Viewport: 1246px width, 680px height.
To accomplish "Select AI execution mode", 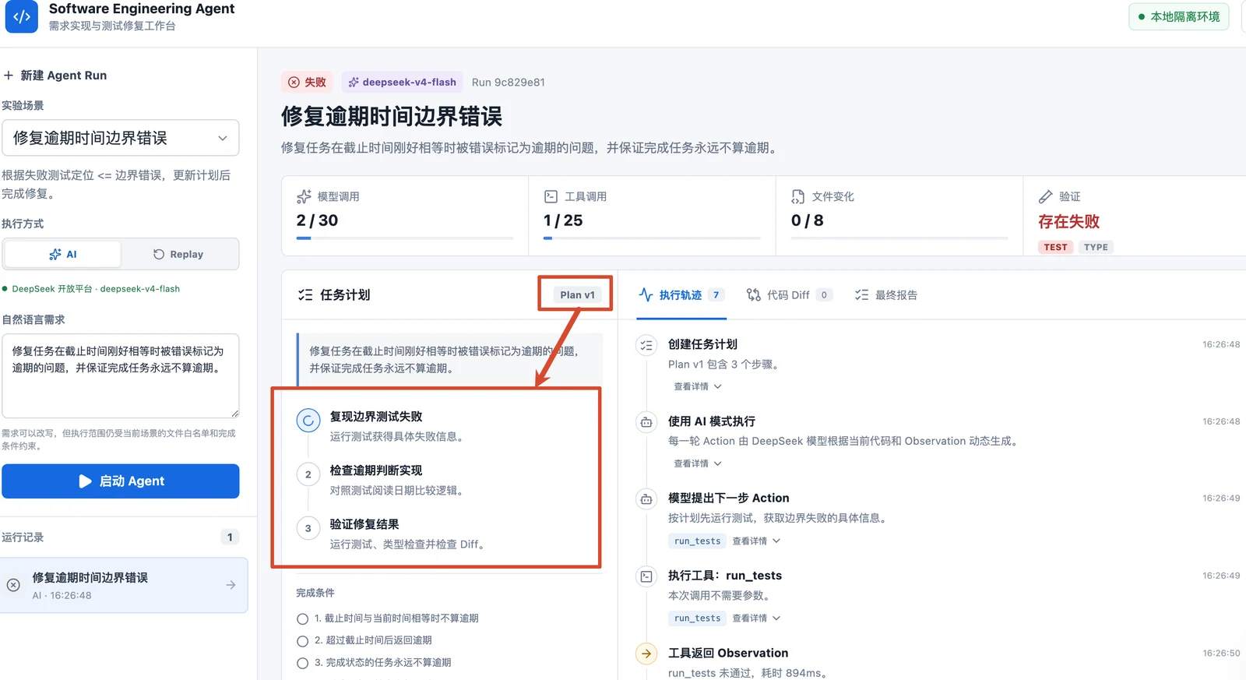I will [62, 254].
